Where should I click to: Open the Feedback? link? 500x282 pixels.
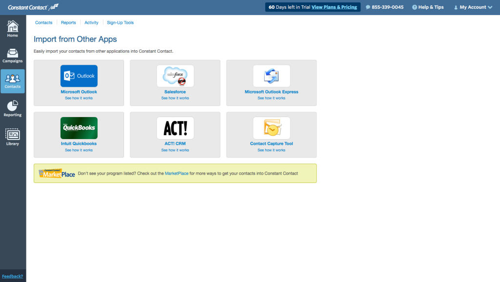click(x=12, y=276)
